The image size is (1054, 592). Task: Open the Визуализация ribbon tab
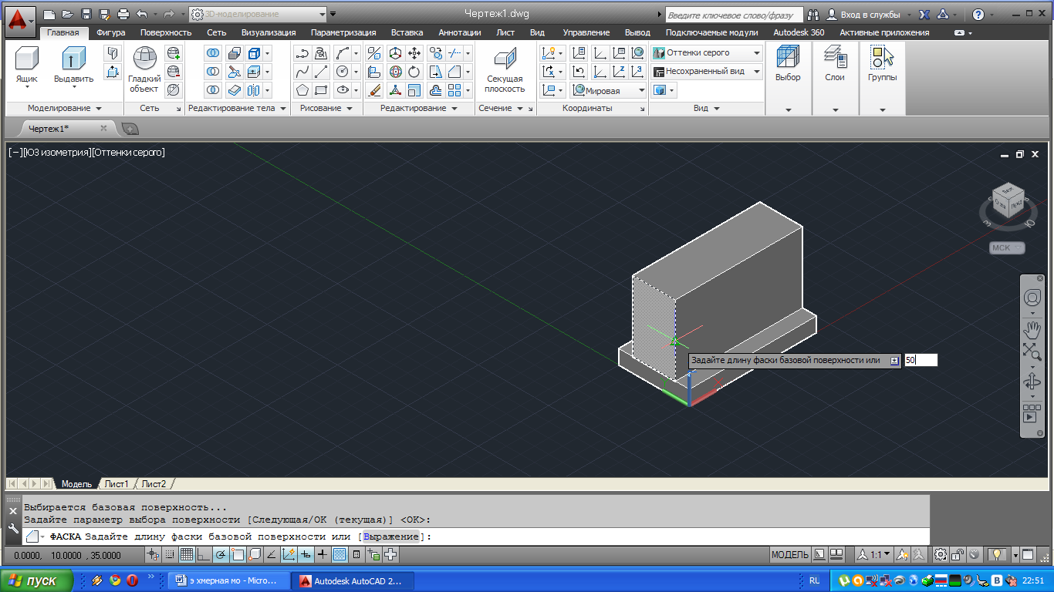[268, 32]
